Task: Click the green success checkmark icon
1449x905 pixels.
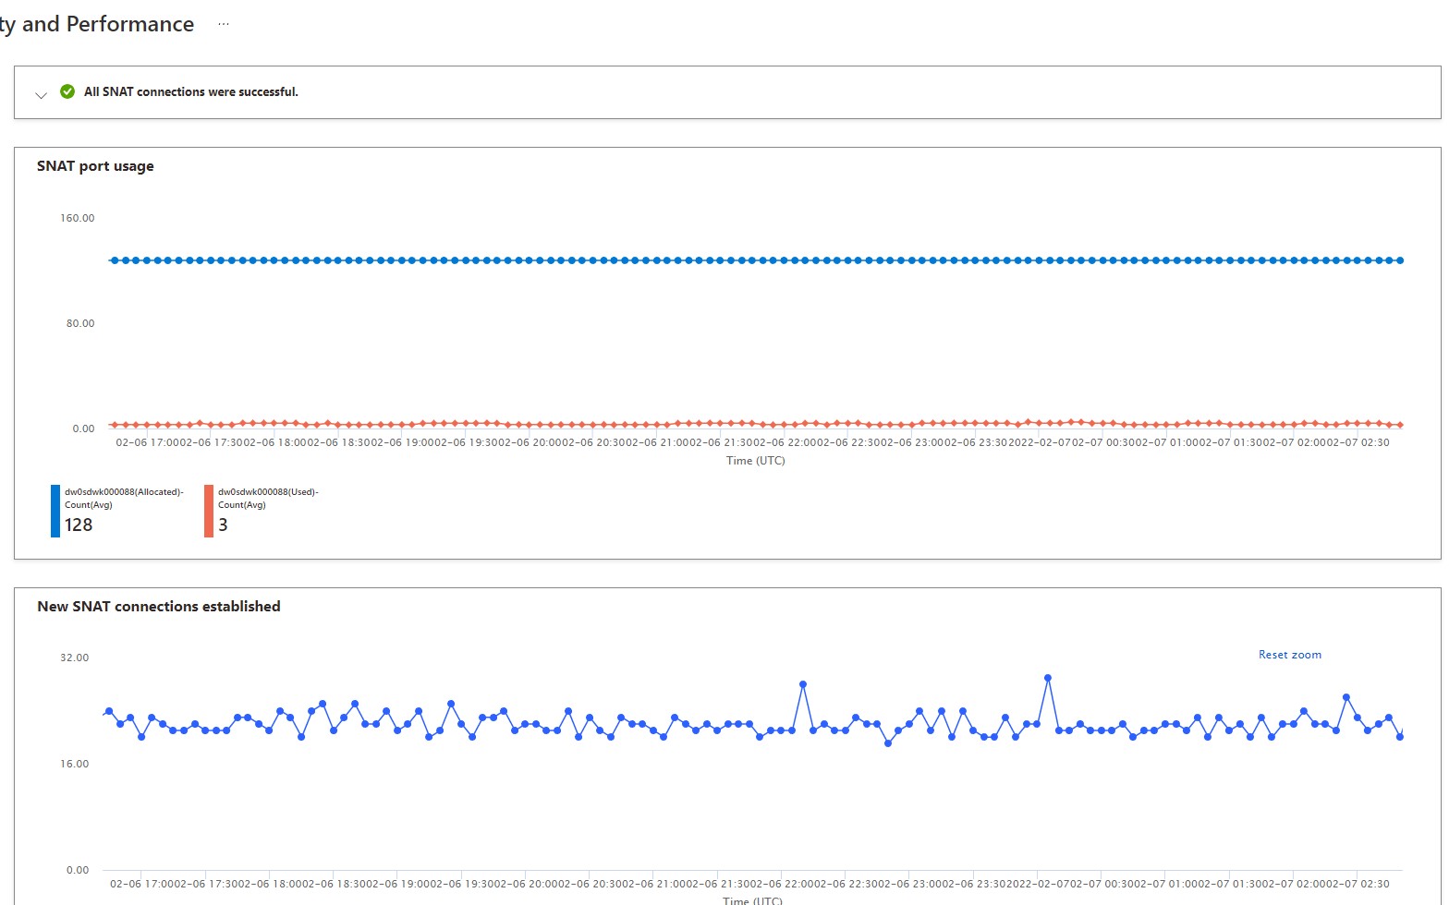Action: 67,91
